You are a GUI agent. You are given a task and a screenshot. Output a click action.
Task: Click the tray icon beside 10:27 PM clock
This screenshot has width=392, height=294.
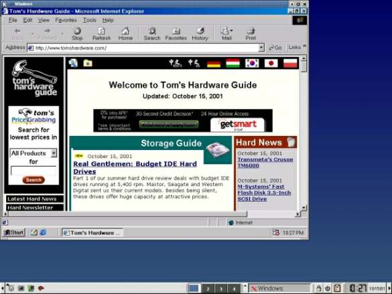pos(276,232)
